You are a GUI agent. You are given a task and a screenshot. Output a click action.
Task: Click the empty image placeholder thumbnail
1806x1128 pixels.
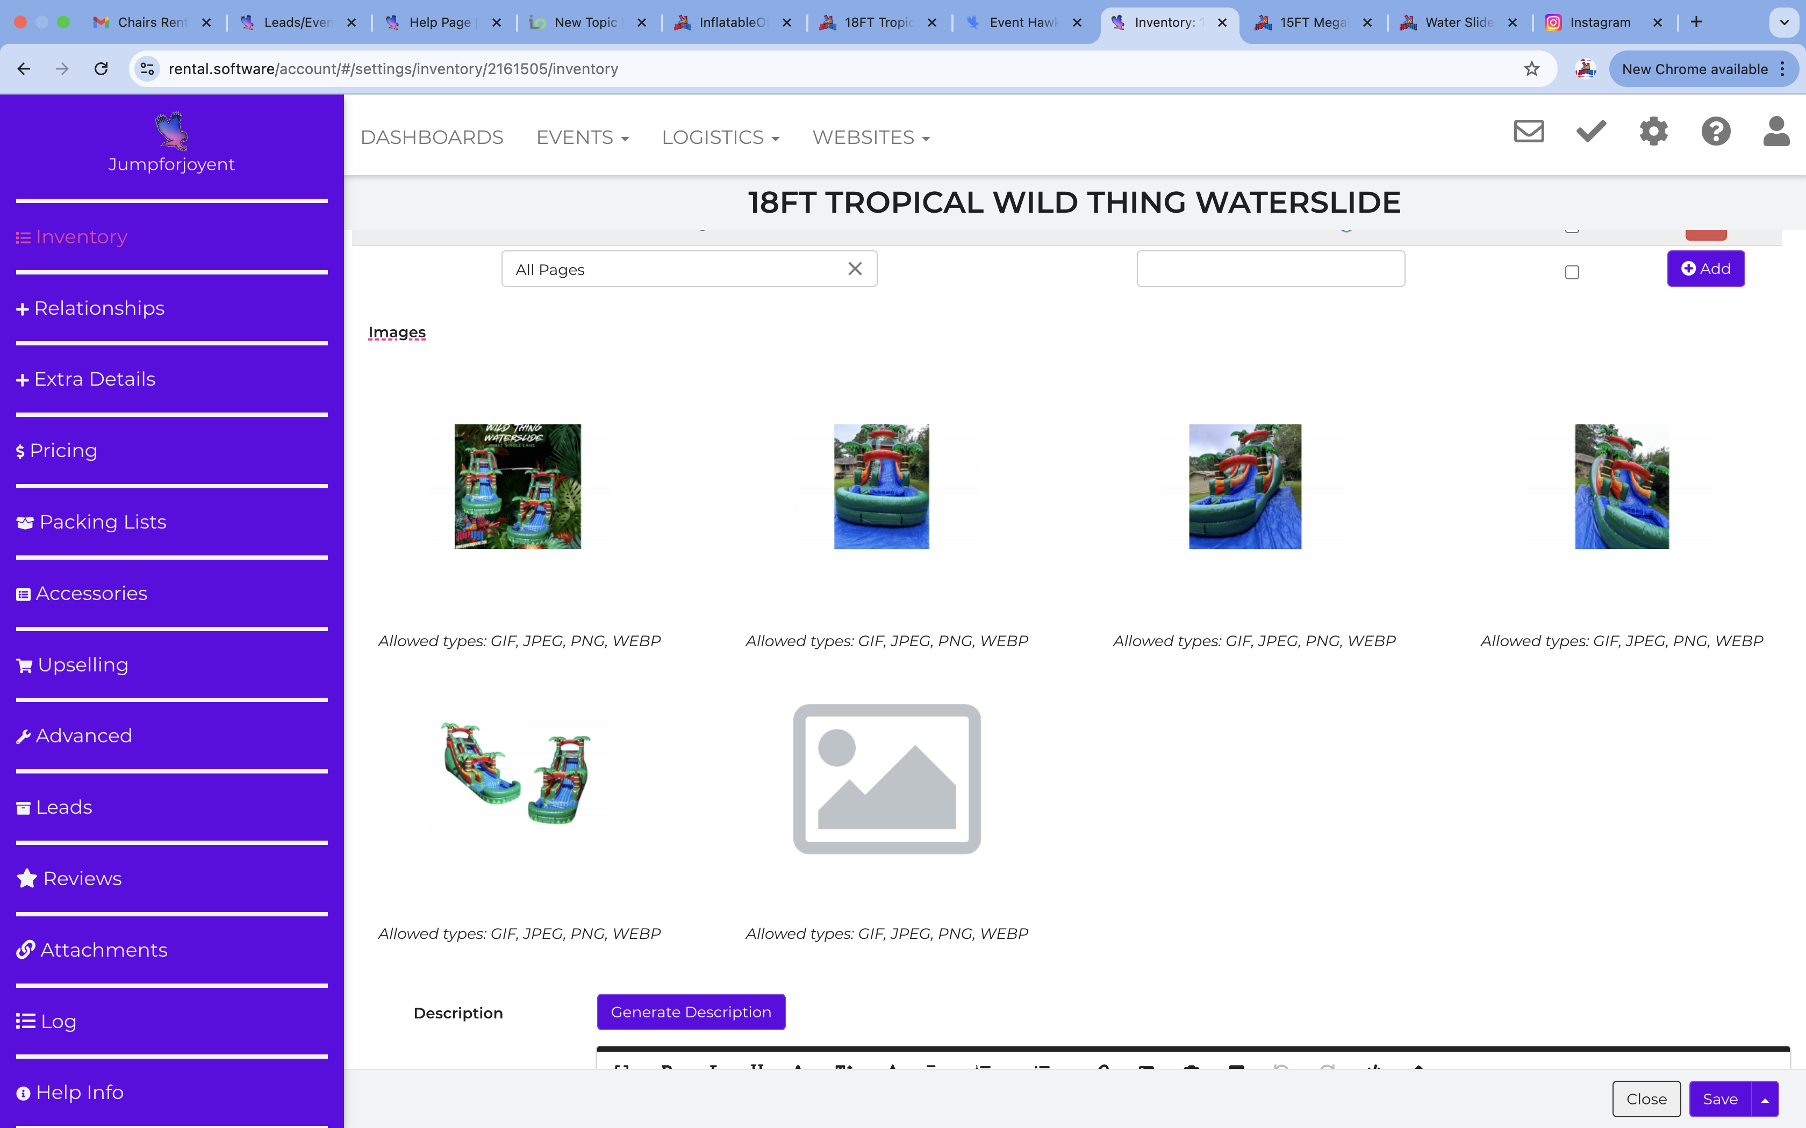tap(886, 779)
